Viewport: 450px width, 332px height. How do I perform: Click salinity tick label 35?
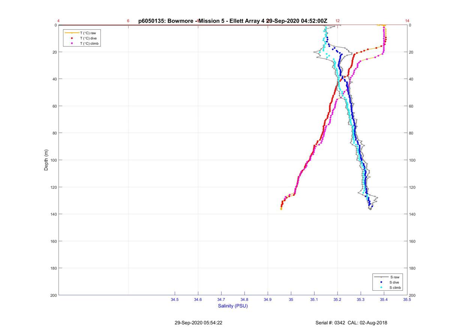(x=291, y=299)
